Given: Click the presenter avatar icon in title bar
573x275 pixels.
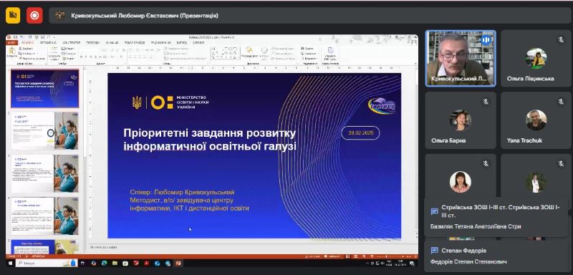Looking at the screenshot, I should point(60,15).
